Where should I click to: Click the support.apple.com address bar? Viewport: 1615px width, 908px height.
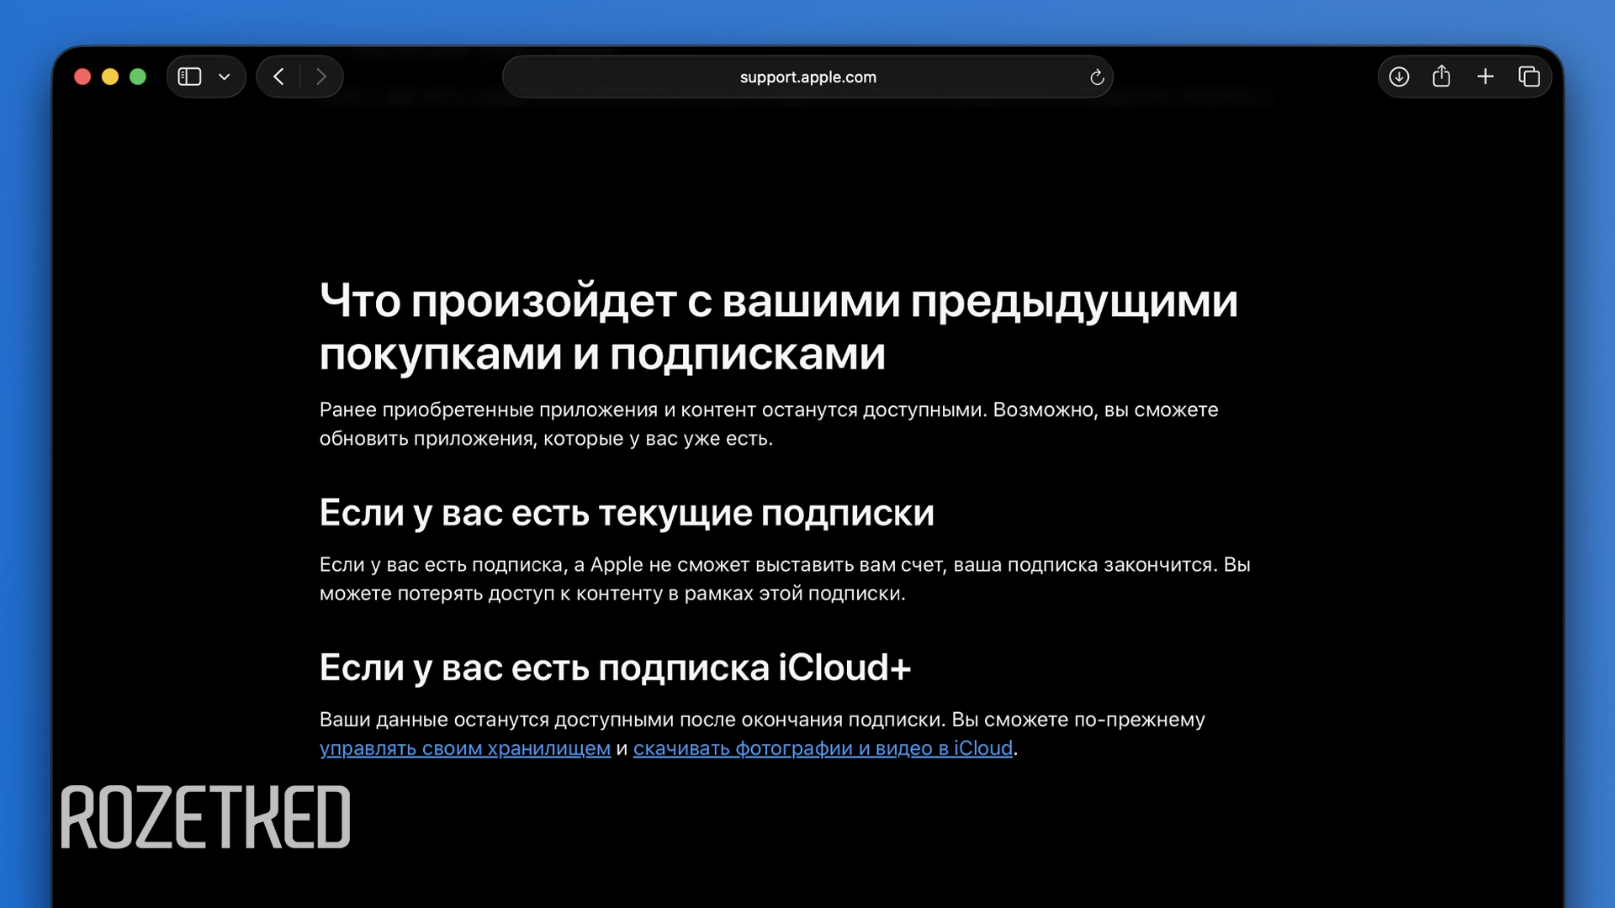pyautogui.click(x=807, y=77)
